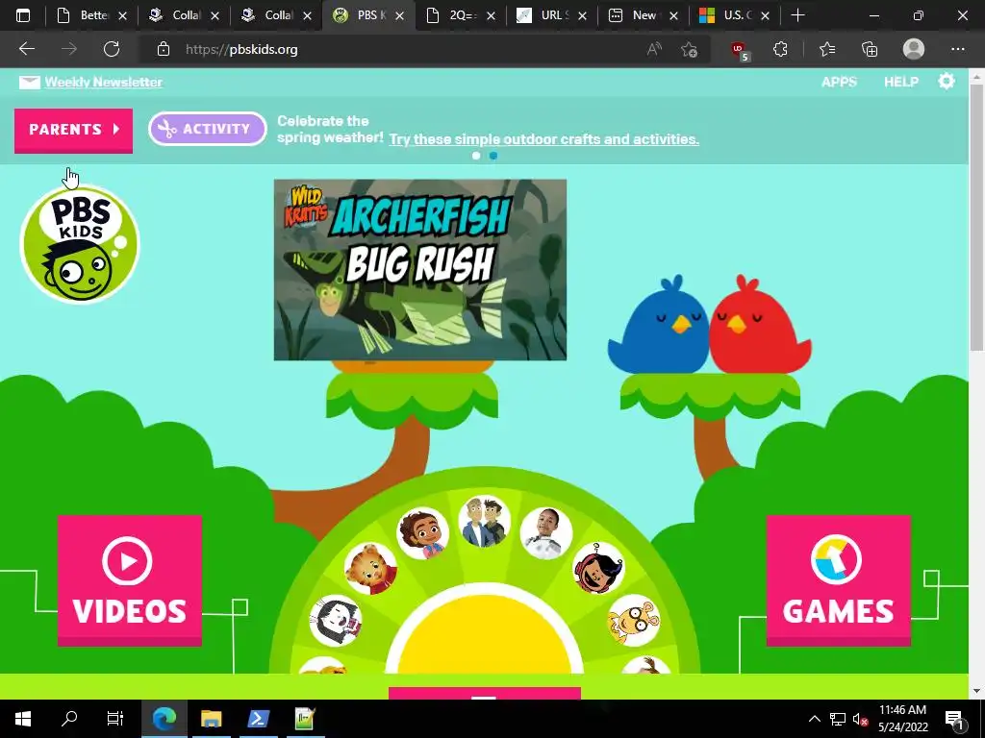Image resolution: width=985 pixels, height=738 pixels.
Task: Open Read Aloud in the address bar
Action: click(x=654, y=49)
